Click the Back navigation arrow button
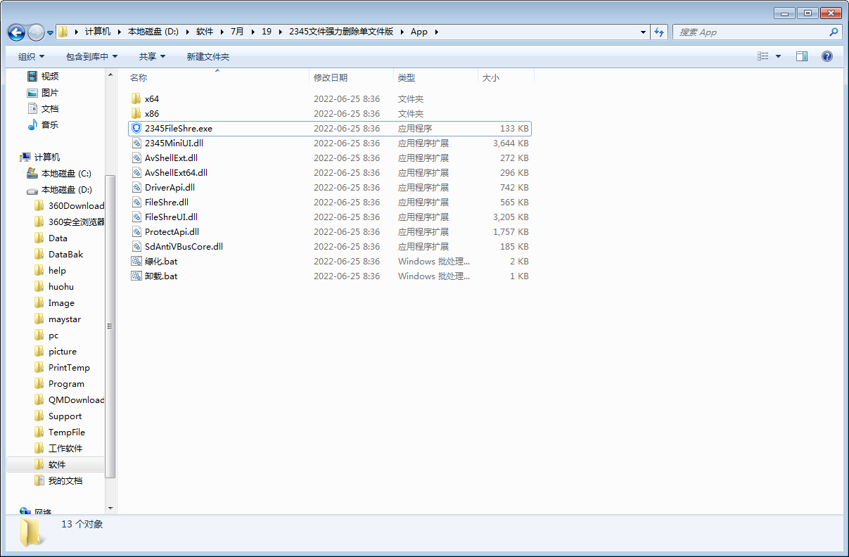849x557 pixels. pyautogui.click(x=16, y=32)
